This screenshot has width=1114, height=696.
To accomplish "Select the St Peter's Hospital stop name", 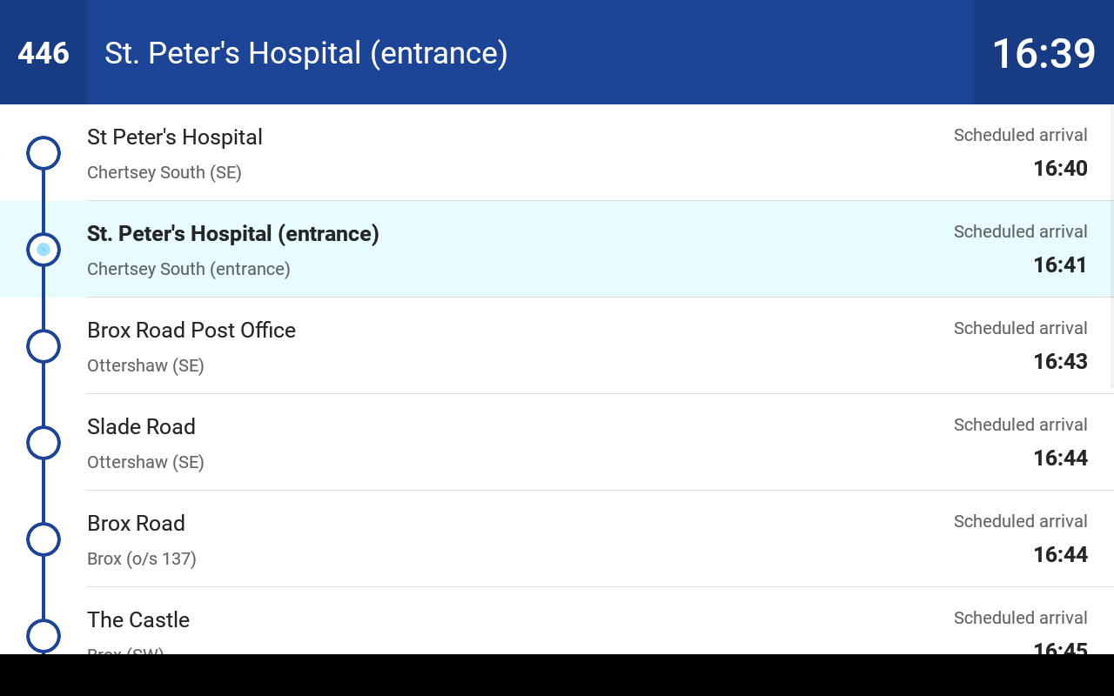I will 175,137.
